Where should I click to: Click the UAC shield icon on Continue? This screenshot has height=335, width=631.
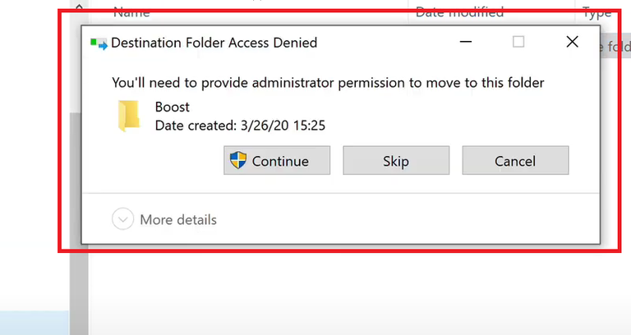coord(238,161)
